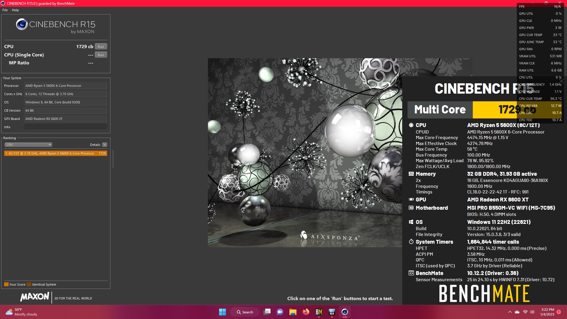Screen dimensions: 567x319
Task: Click the System Timers clock icon
Action: (x=411, y=242)
